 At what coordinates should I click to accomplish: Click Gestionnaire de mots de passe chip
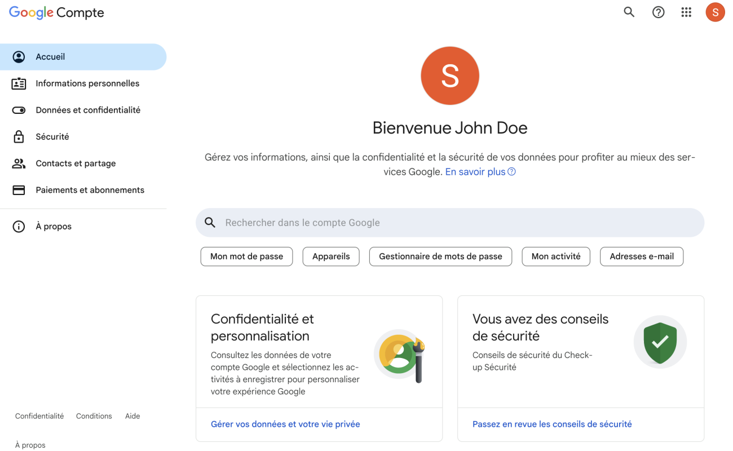click(440, 257)
